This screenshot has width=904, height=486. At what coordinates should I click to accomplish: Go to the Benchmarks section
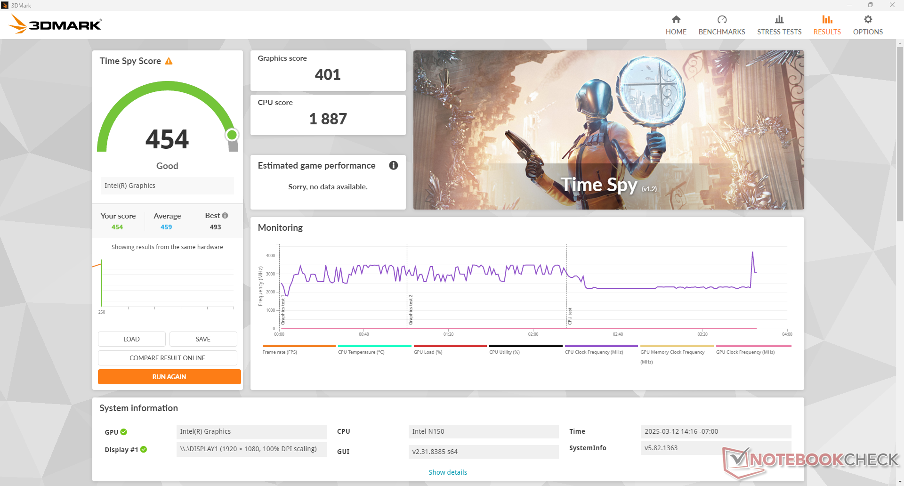tap(721, 25)
